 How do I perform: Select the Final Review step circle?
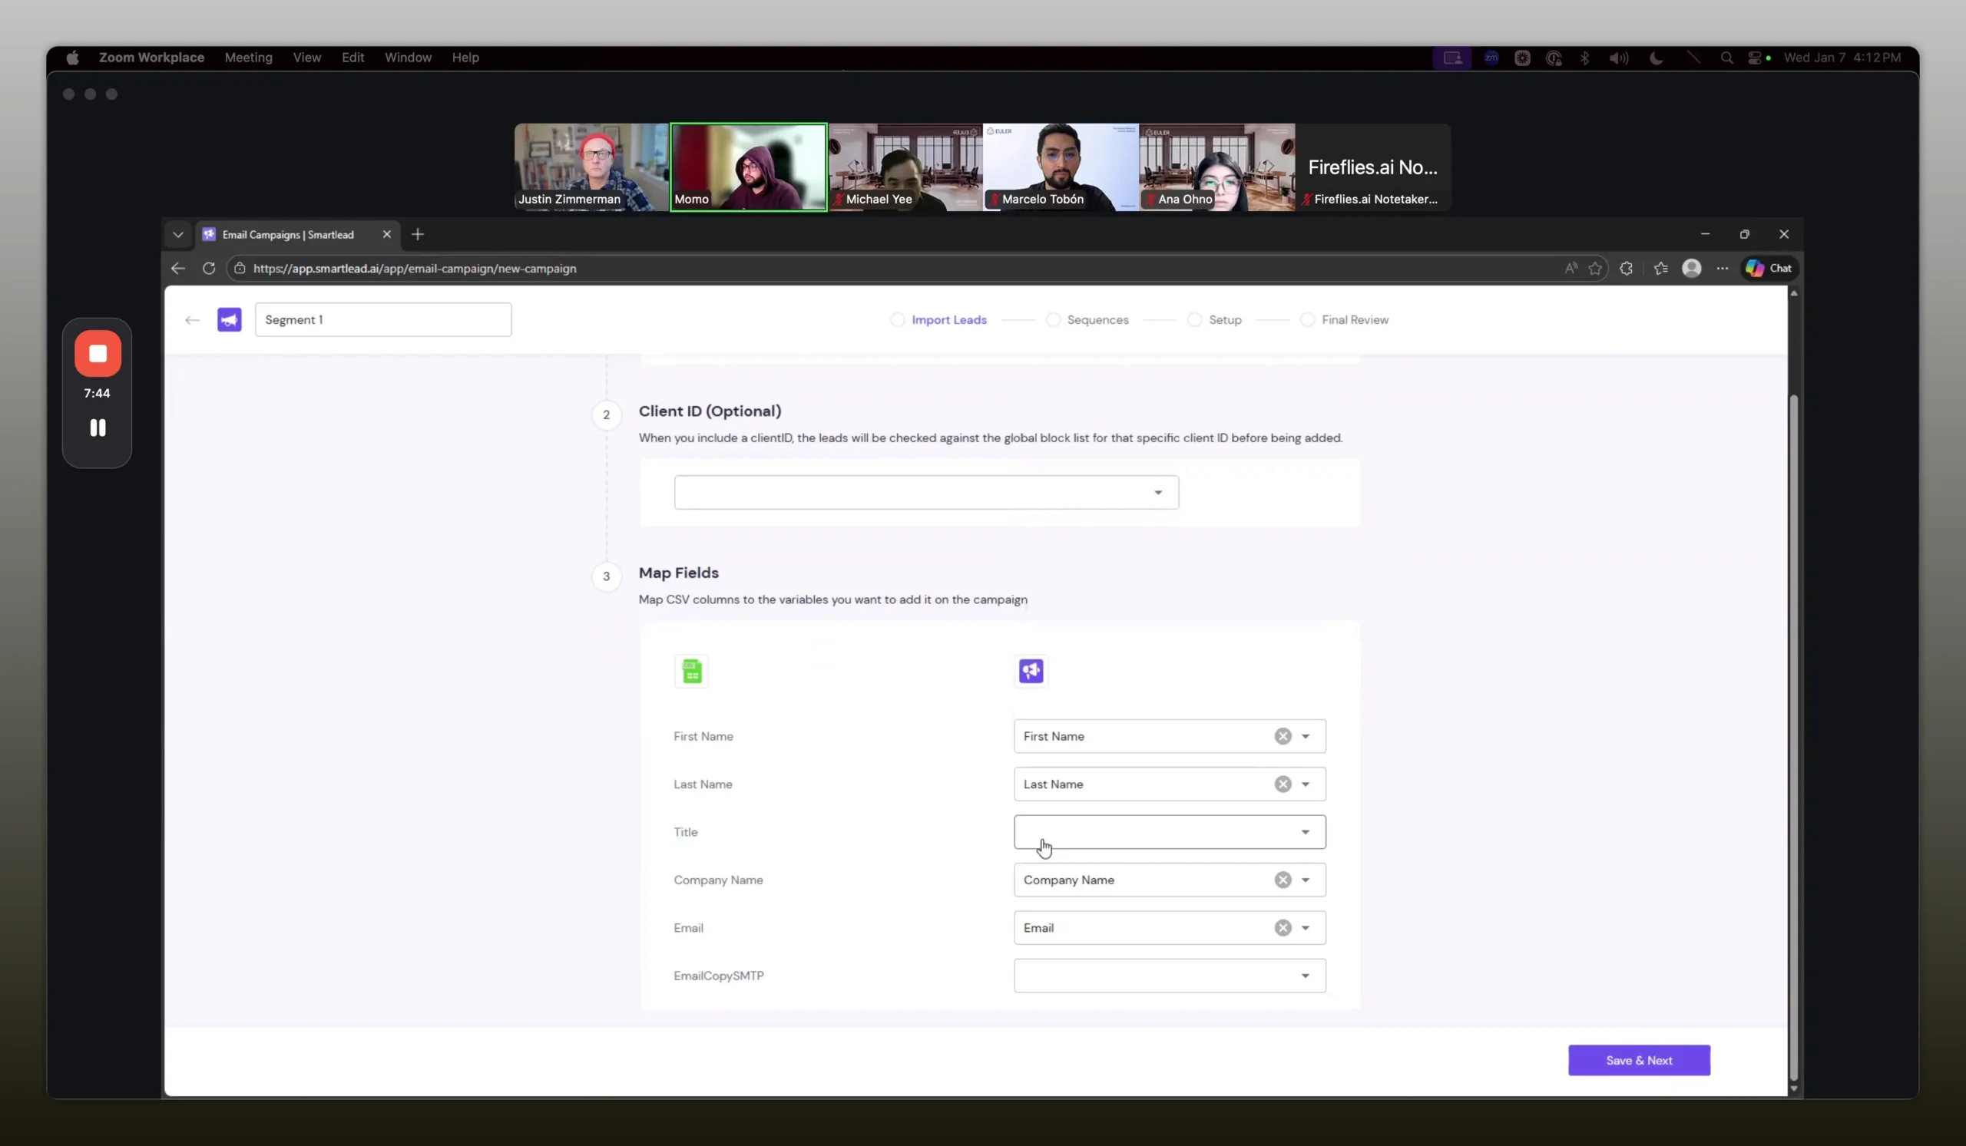click(x=1308, y=319)
